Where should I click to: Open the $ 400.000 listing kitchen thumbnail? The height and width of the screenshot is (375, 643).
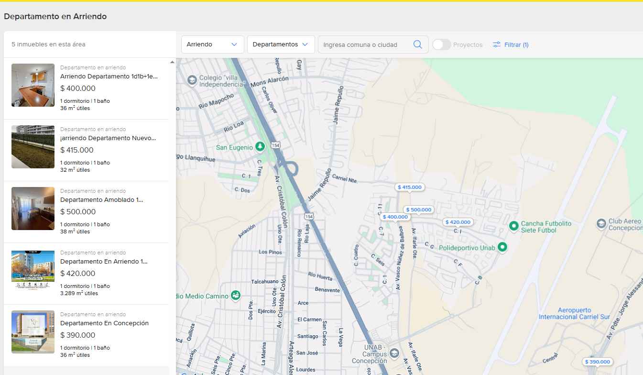[x=33, y=85]
